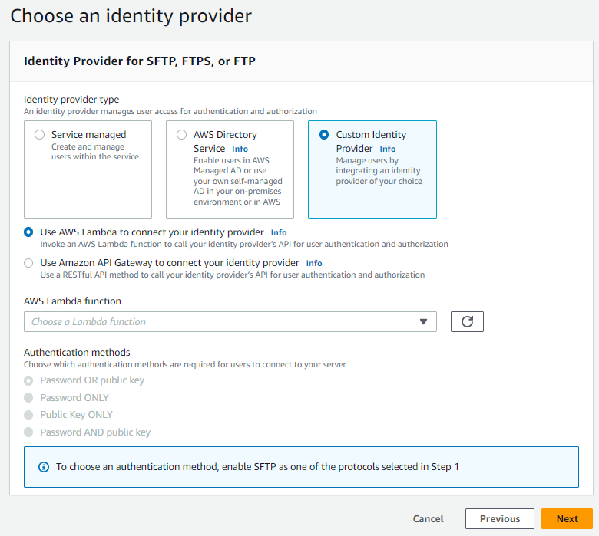Open the Choose a Lambda function field
This screenshot has width=599, height=536.
tap(223, 322)
